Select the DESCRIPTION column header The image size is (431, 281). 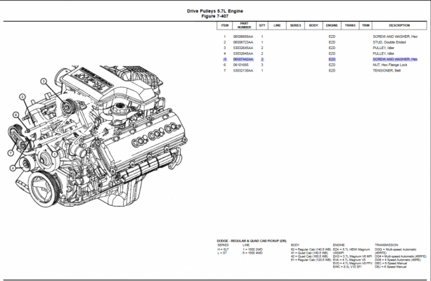click(x=399, y=25)
